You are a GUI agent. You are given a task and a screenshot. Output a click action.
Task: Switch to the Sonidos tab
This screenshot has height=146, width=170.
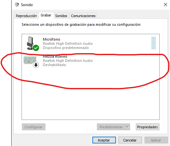(x=61, y=16)
